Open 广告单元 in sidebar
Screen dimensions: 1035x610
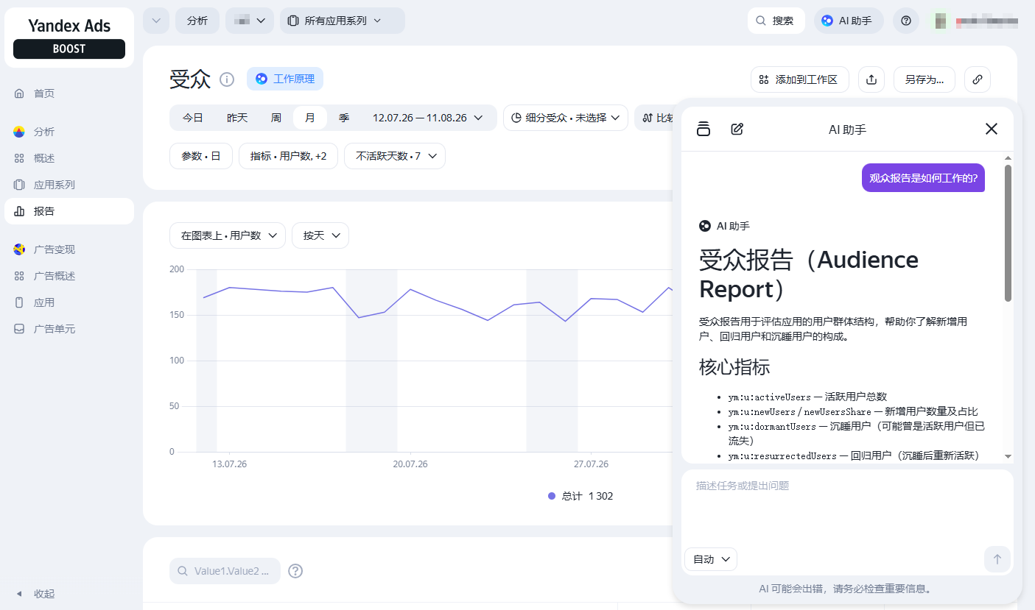click(x=69, y=329)
